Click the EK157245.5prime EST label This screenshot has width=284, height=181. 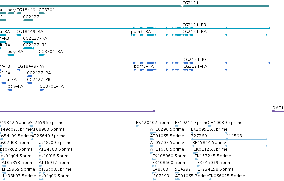(213, 156)
